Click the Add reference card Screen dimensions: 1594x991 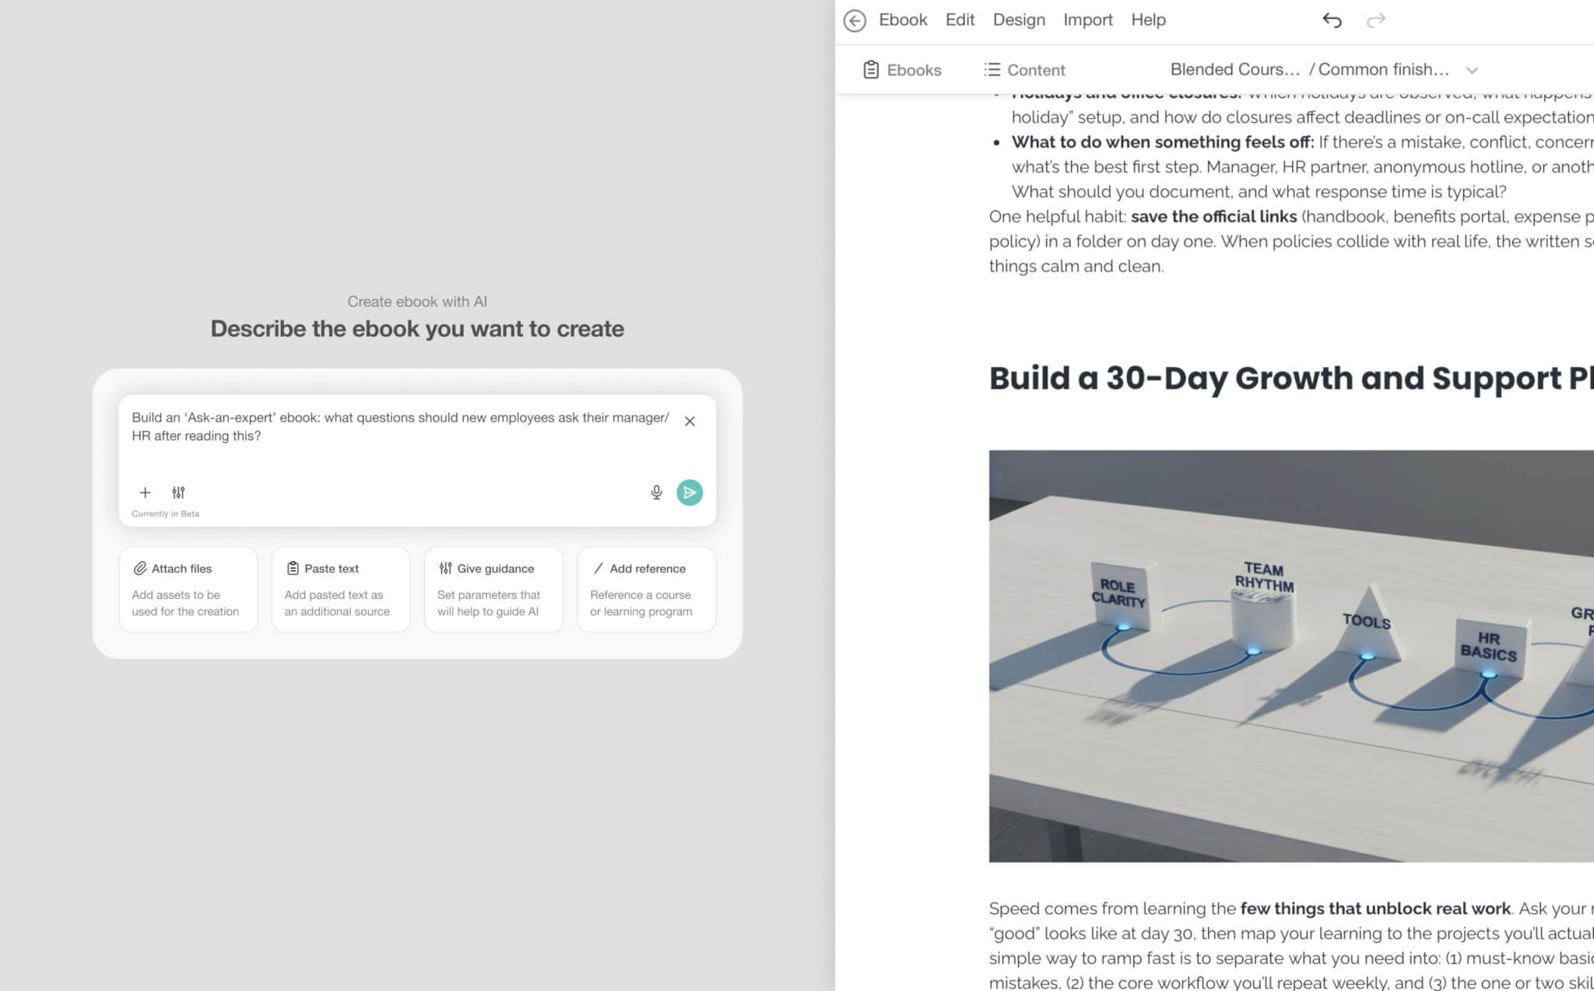(x=646, y=590)
